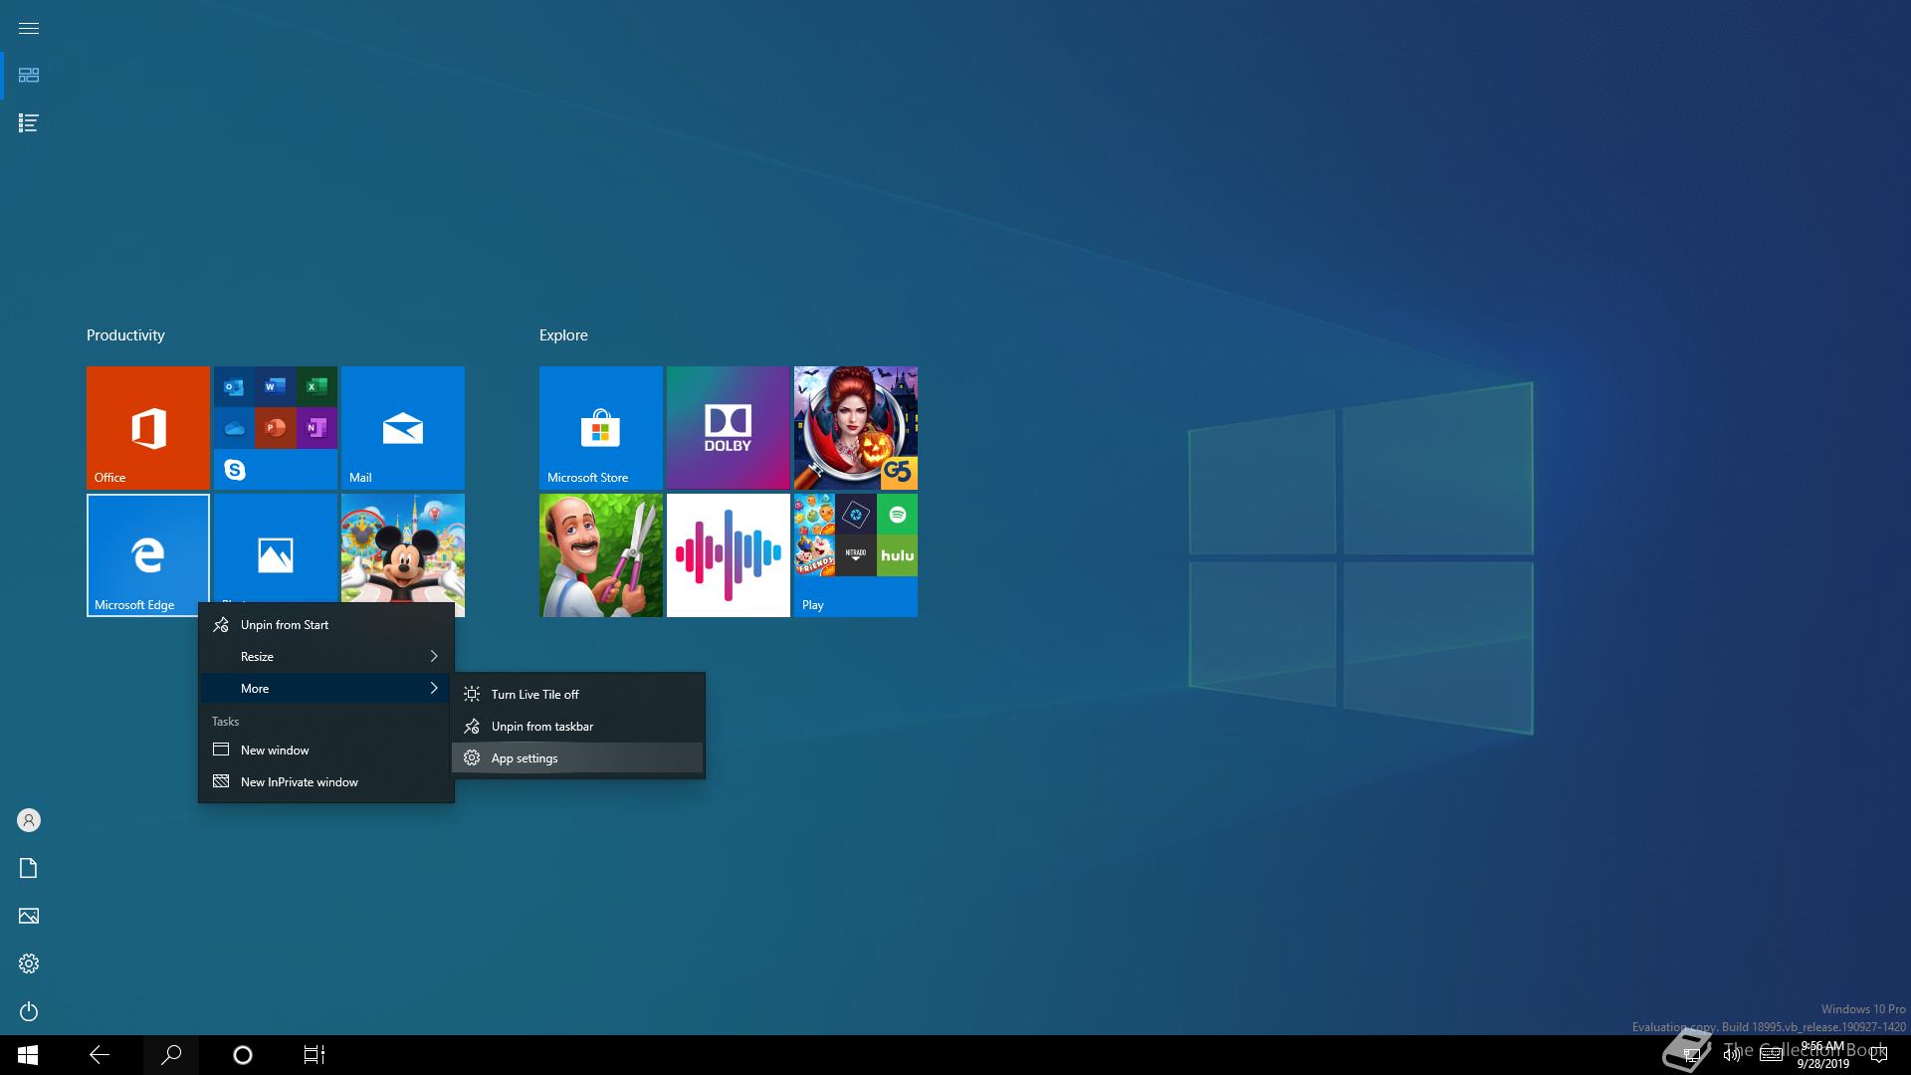Launch the G5 hidden object game tile

(856, 428)
